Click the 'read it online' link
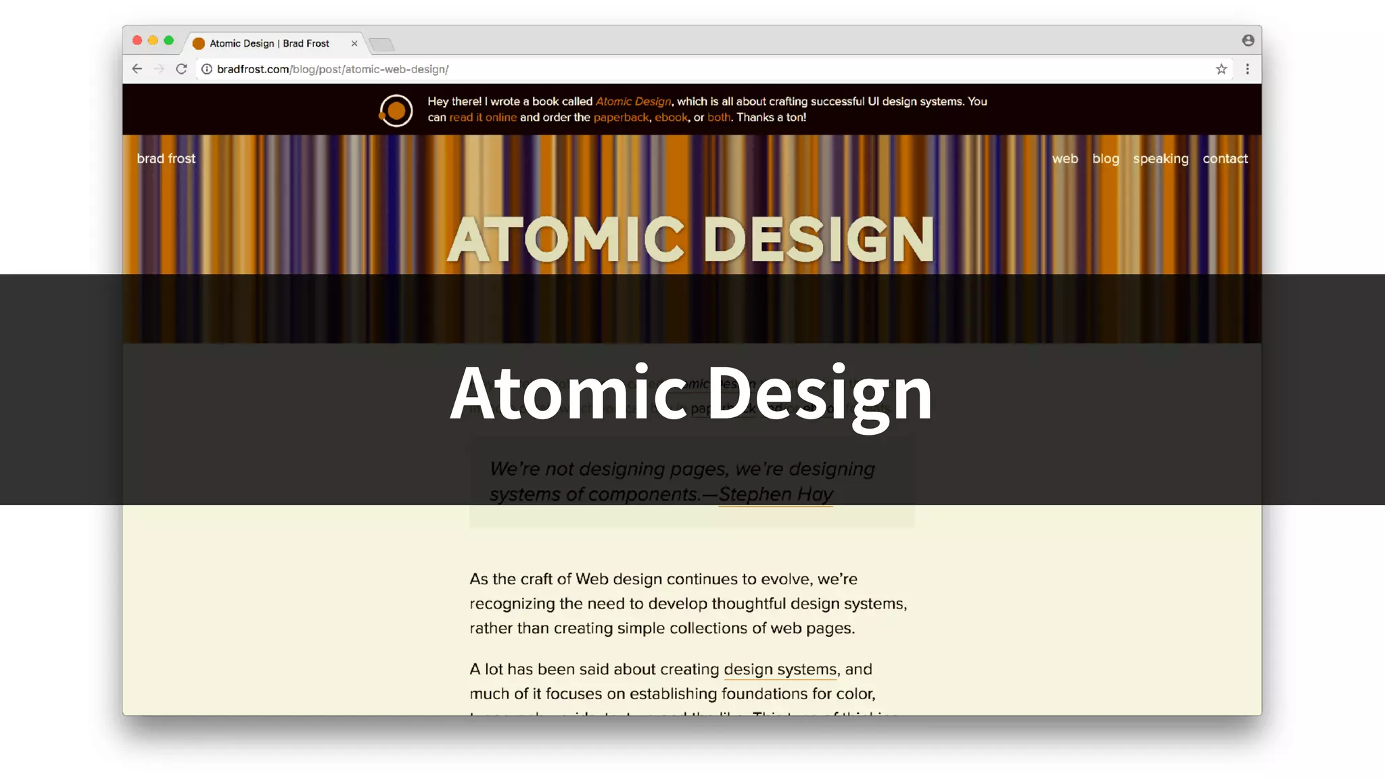 coord(483,118)
